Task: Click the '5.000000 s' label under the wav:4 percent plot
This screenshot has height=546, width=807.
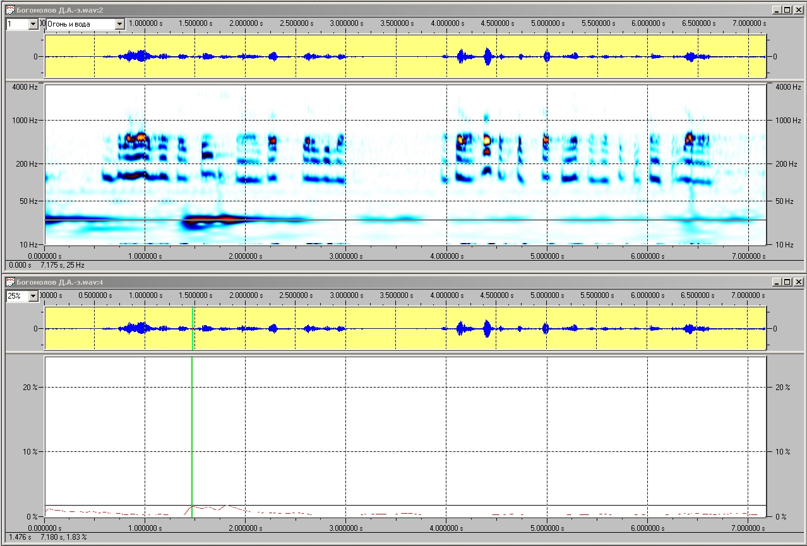Action: click(x=547, y=528)
